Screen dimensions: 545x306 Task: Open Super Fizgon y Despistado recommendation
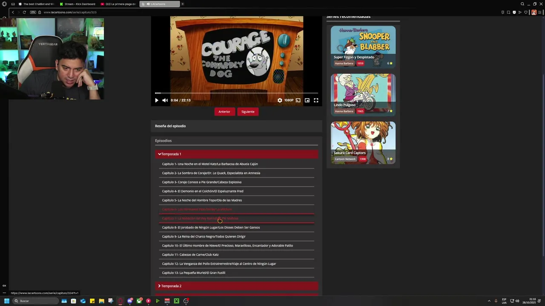click(x=363, y=47)
